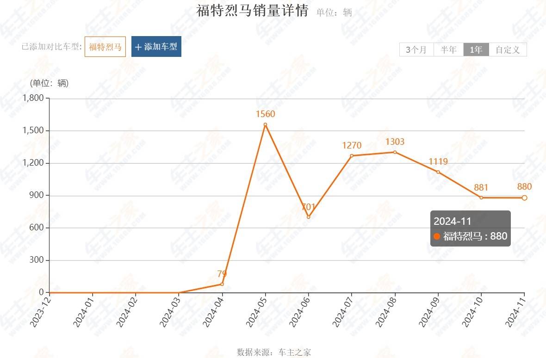Click the 福特烈马销量详情 chart title
Screen dimensions: 546x358
(x=253, y=11)
